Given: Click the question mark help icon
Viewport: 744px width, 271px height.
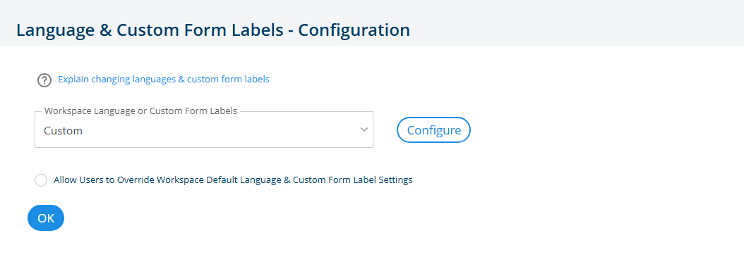Looking at the screenshot, I should (x=44, y=80).
